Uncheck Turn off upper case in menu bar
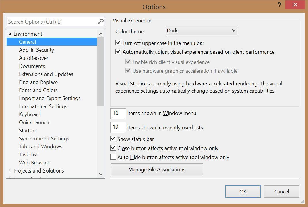The height and width of the screenshot is (207, 308). tap(118, 43)
